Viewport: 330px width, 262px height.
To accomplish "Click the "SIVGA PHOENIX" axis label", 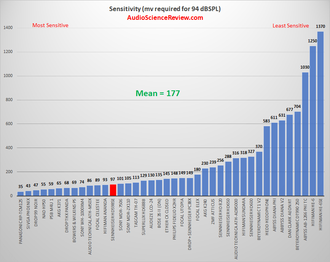I will coord(29,214).
